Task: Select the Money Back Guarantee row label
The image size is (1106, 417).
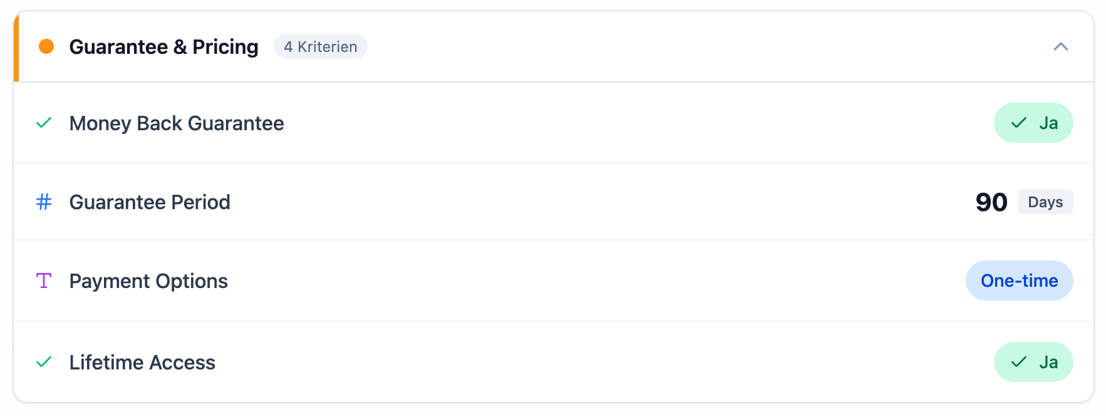Action: click(x=177, y=123)
